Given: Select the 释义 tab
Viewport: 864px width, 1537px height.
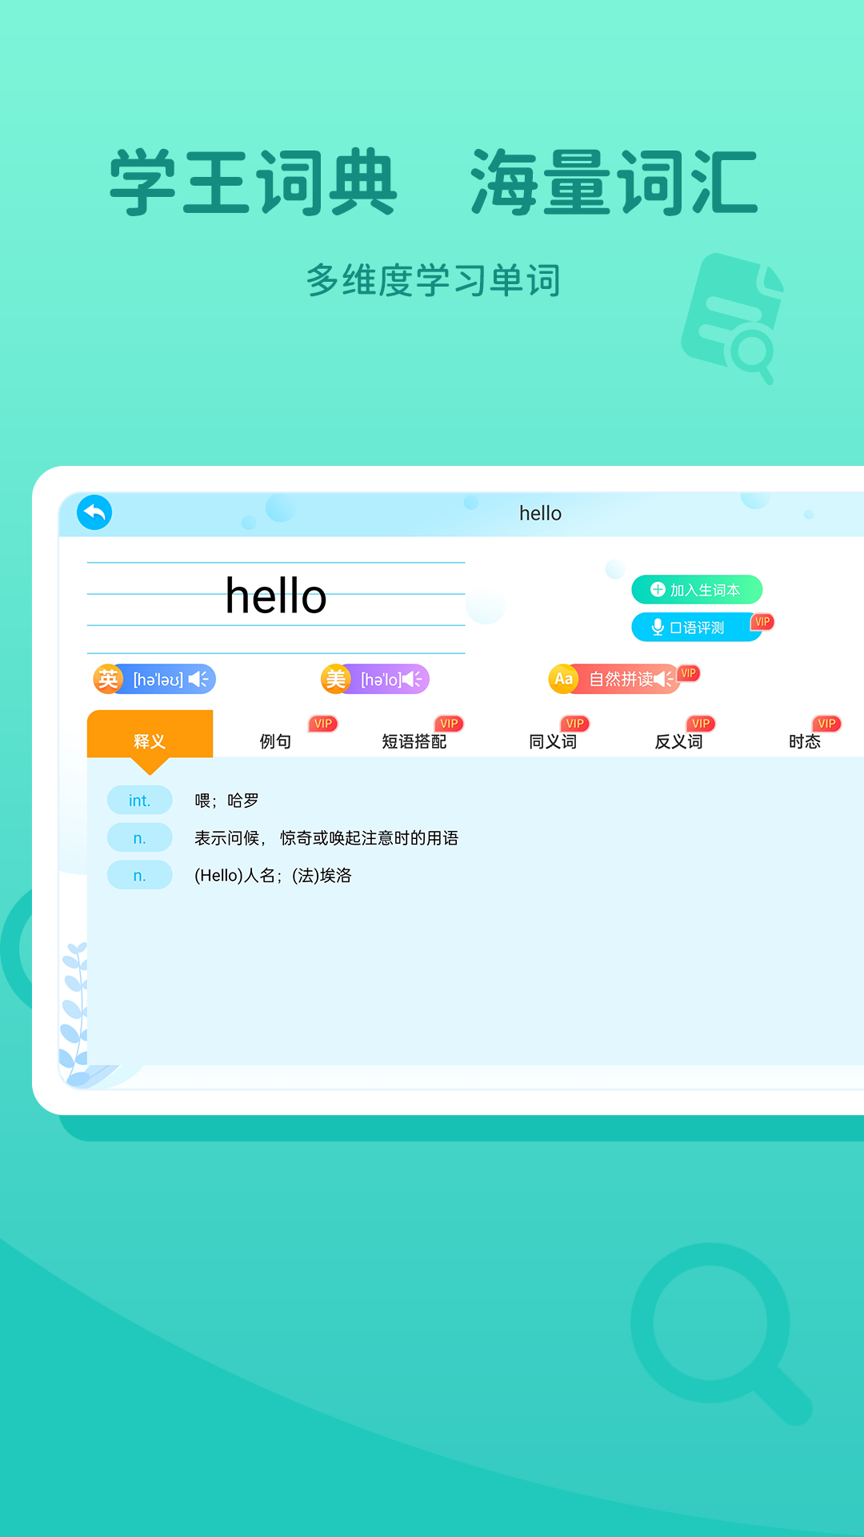Looking at the screenshot, I should (150, 740).
